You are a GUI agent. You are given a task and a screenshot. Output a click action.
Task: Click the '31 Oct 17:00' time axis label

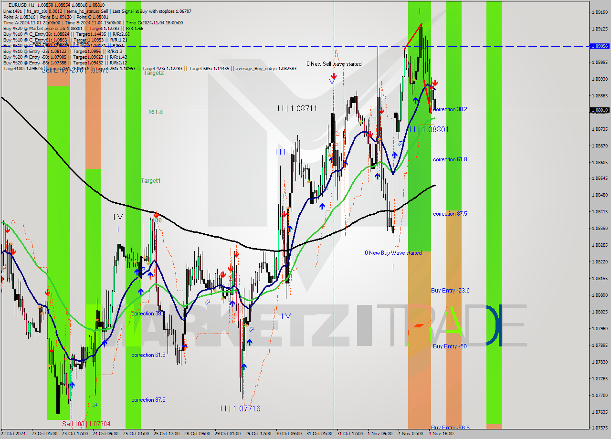(349, 434)
